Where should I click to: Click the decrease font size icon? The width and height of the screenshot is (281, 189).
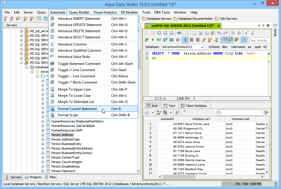247,33
